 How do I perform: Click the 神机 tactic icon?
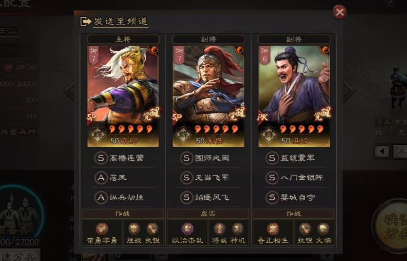point(237,229)
